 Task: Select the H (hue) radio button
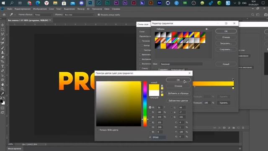point(150,107)
